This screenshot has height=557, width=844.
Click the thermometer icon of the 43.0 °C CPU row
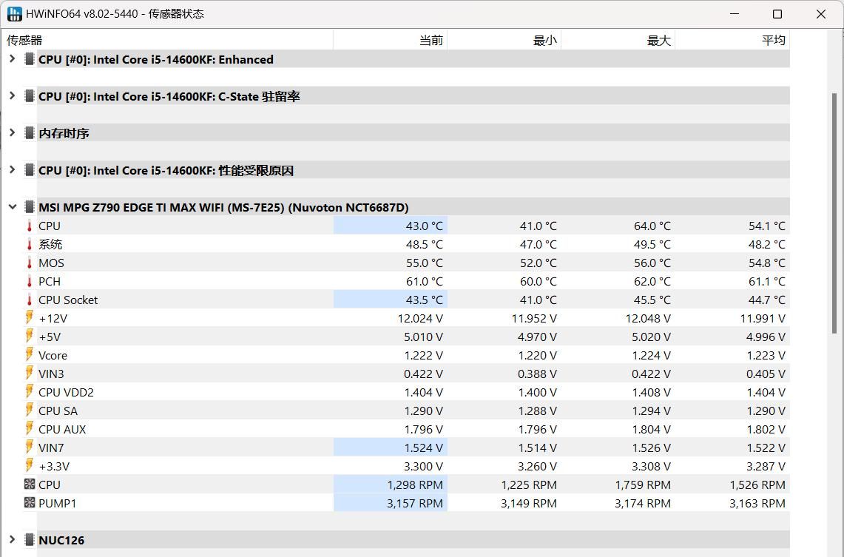click(30, 226)
